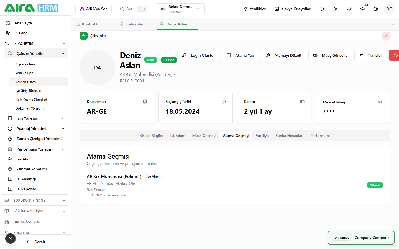Screen dimensions: 399x249
Task: Click Transfer button
Action: point(370,55)
